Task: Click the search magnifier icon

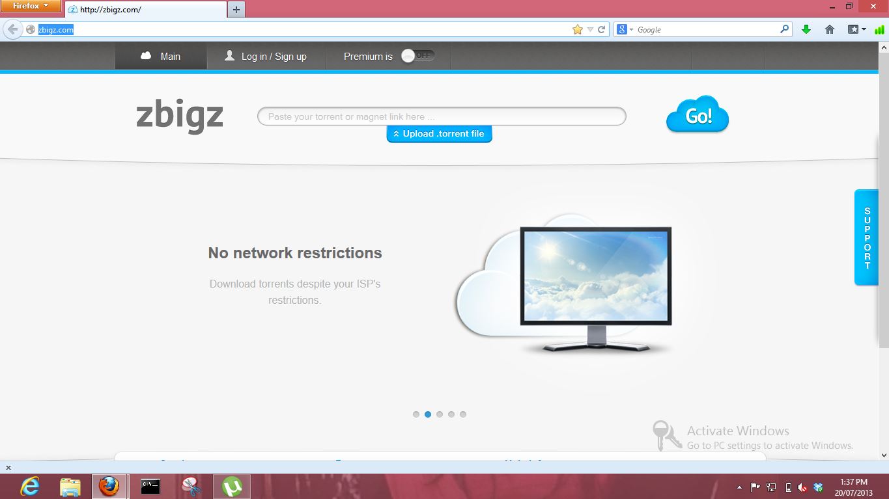Action: pyautogui.click(x=785, y=29)
